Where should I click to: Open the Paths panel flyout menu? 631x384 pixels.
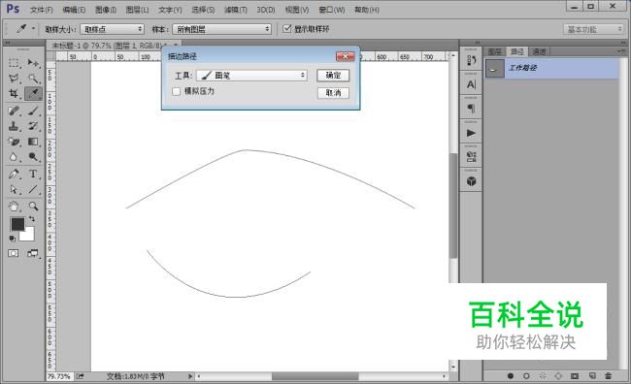point(620,51)
